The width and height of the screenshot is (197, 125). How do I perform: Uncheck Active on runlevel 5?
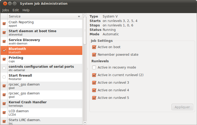click(x=94, y=98)
